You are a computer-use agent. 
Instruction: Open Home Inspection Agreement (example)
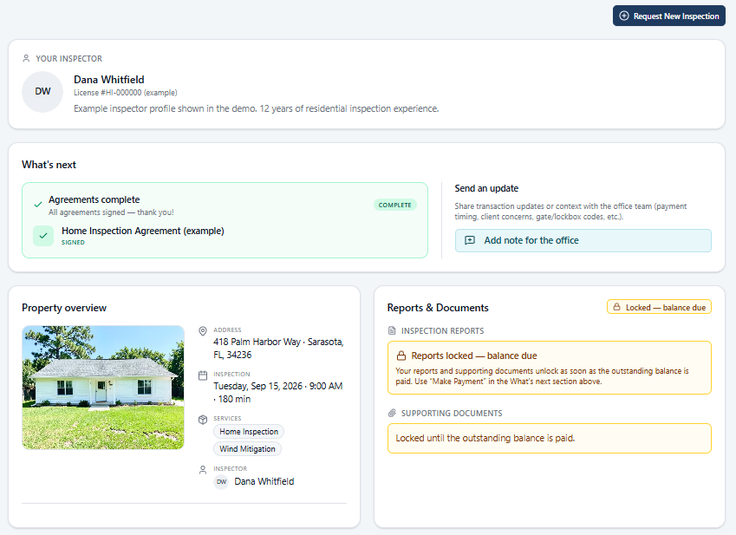tap(143, 231)
